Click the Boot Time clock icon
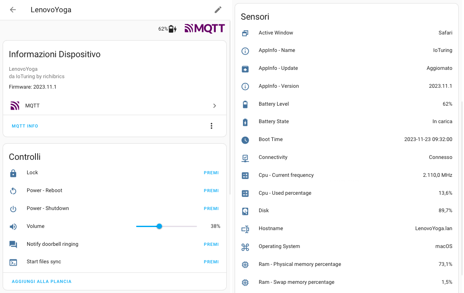464x293 pixels. click(245, 140)
